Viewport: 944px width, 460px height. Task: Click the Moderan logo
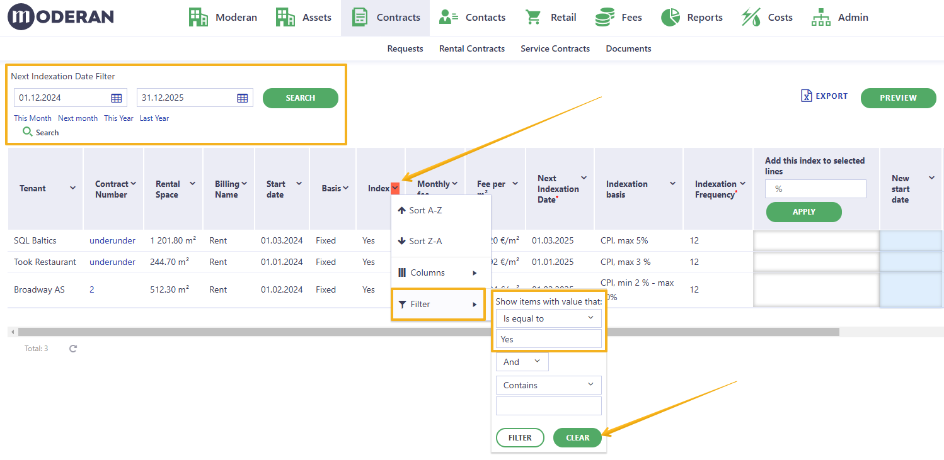click(60, 17)
